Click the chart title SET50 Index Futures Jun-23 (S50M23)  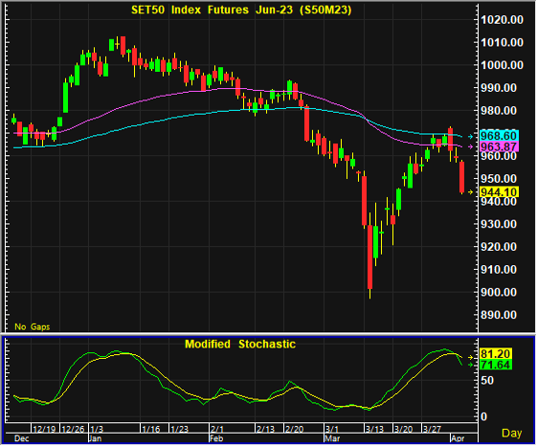(241, 10)
